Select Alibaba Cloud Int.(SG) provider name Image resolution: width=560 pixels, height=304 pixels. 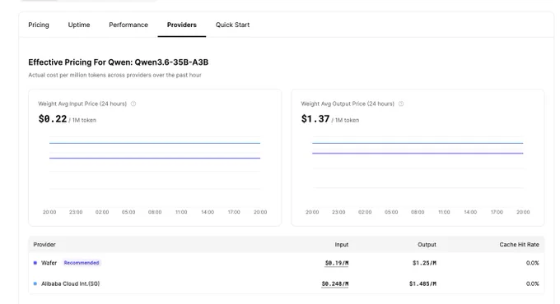click(x=70, y=283)
